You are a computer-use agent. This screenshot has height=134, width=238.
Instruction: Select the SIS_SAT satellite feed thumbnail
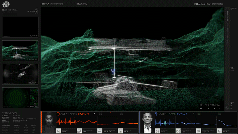(20, 74)
